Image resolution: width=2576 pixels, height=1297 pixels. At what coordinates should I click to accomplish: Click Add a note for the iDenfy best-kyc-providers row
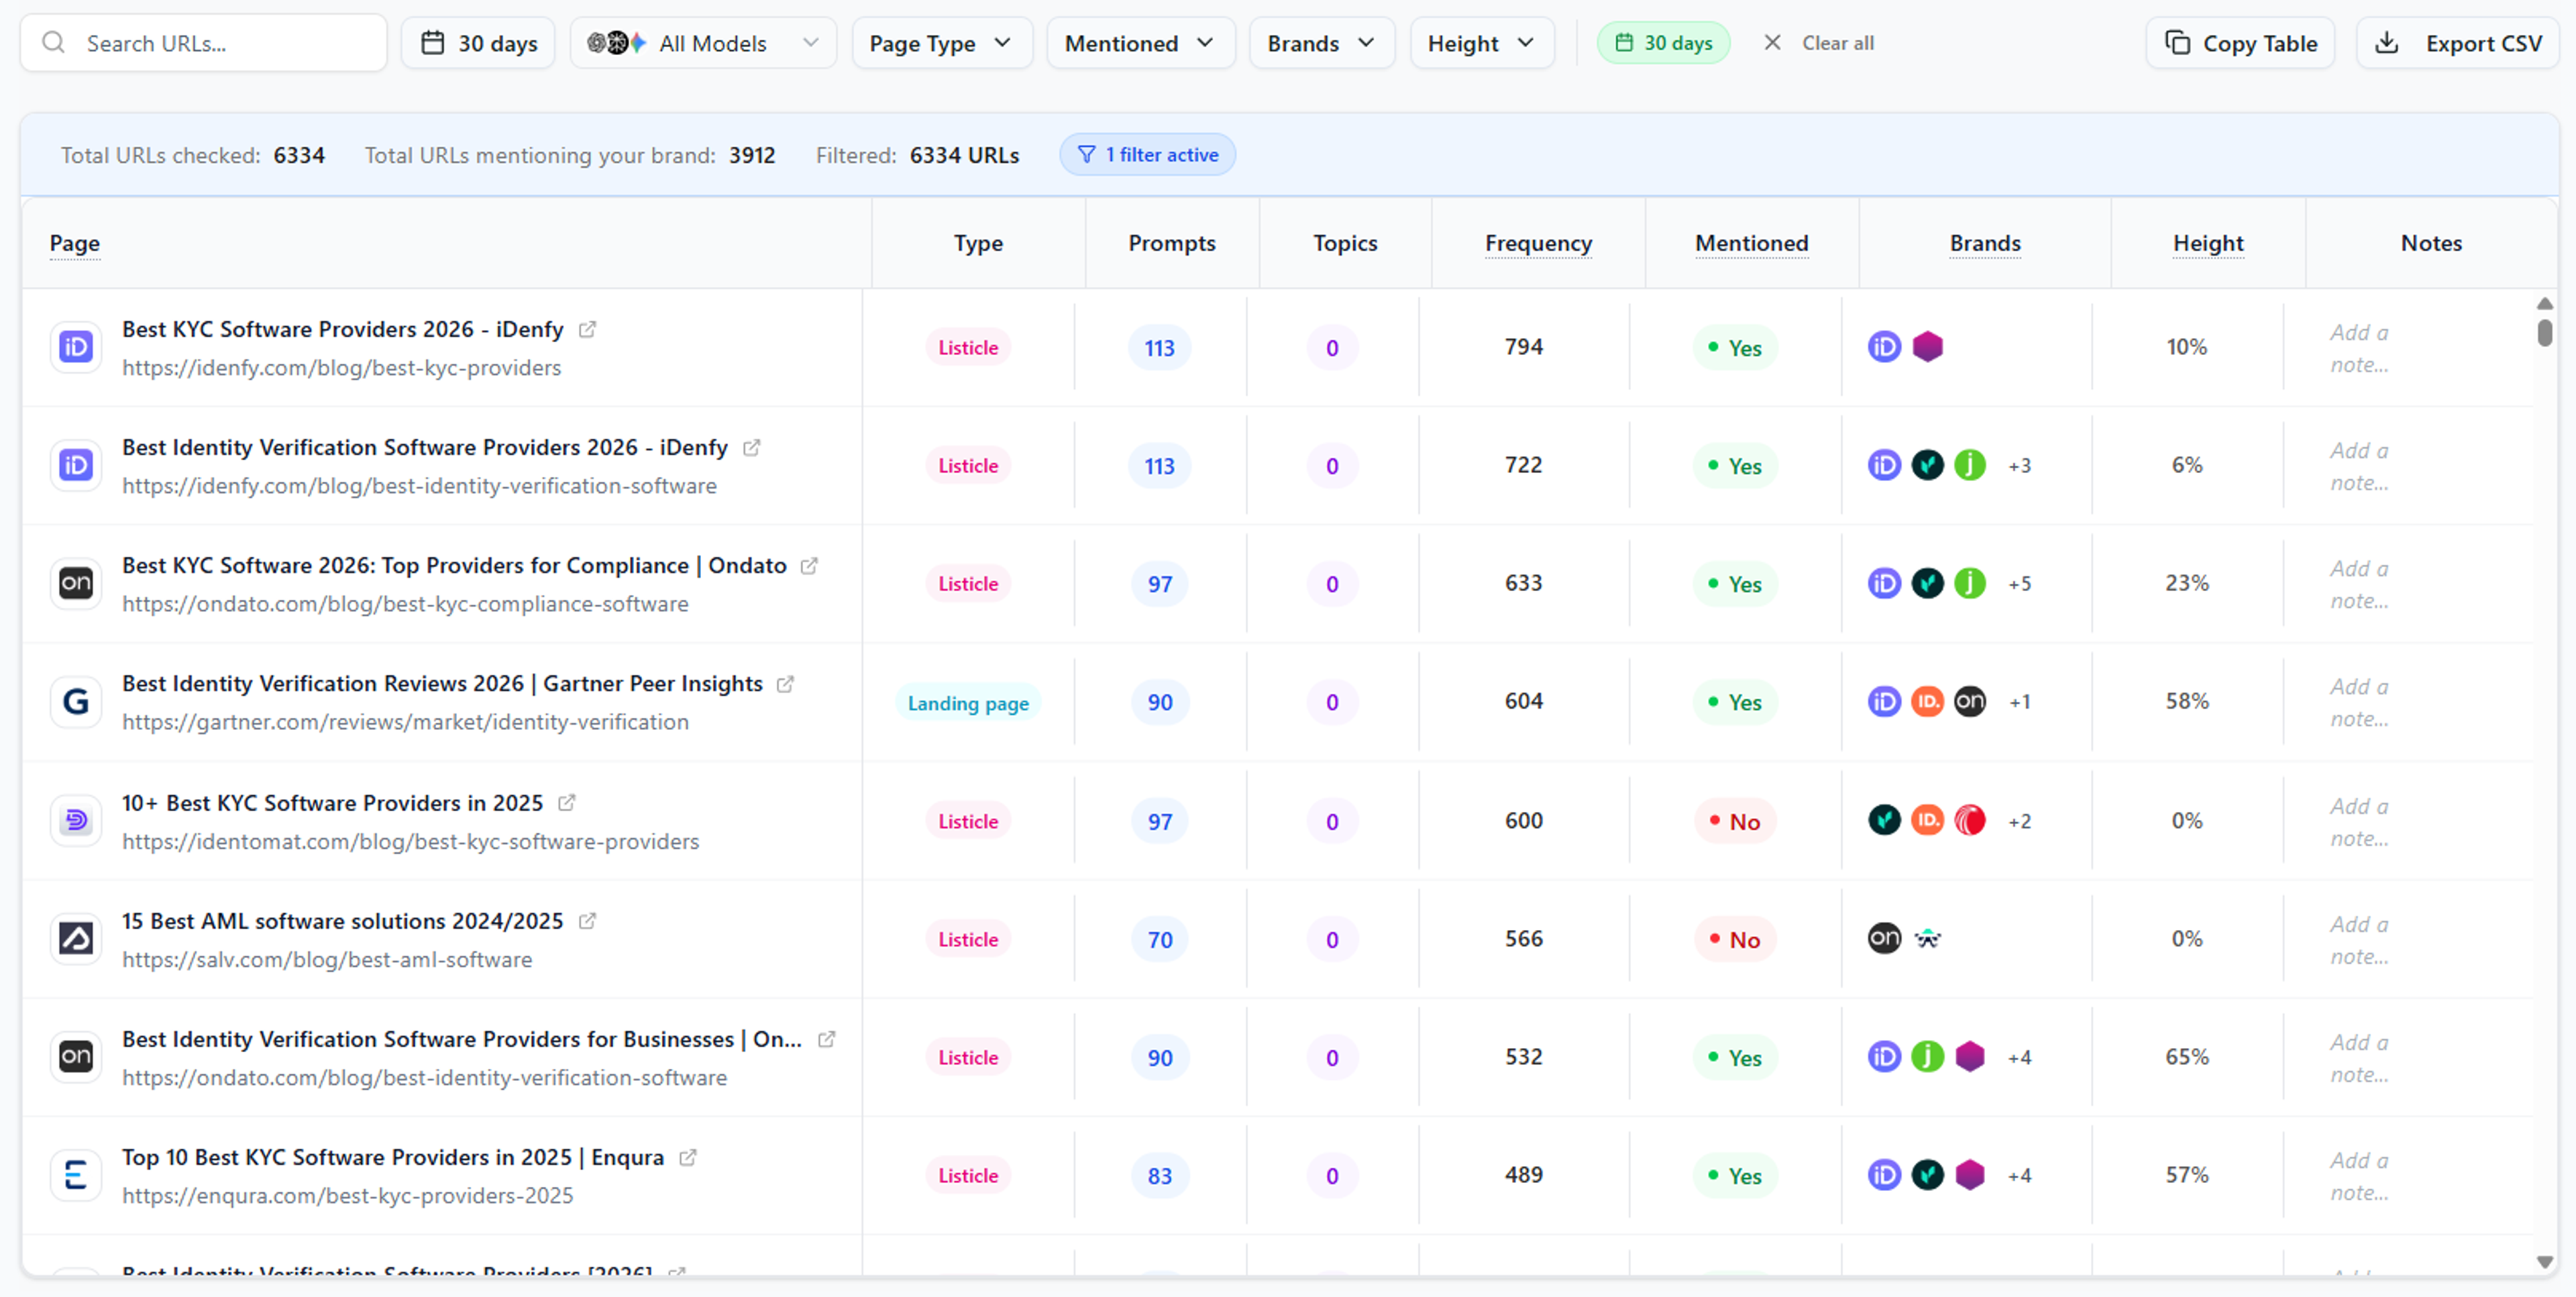point(2359,348)
